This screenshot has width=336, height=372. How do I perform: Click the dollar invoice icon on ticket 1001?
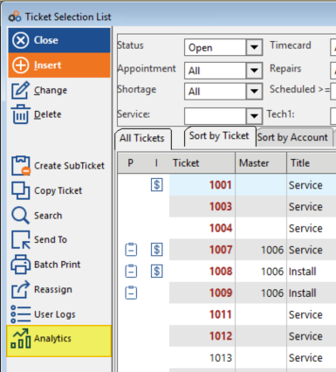pos(157,185)
